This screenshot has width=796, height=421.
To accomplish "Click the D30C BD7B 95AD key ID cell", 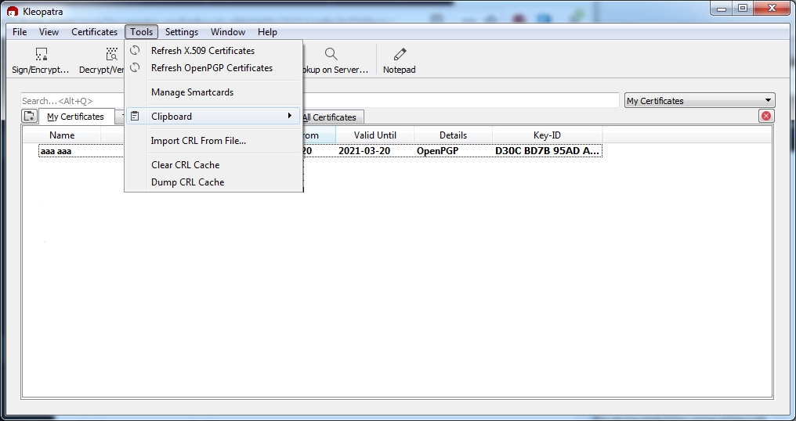I will [547, 151].
